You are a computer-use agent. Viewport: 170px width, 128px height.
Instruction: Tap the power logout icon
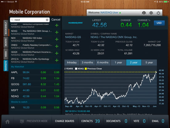point(158,13)
